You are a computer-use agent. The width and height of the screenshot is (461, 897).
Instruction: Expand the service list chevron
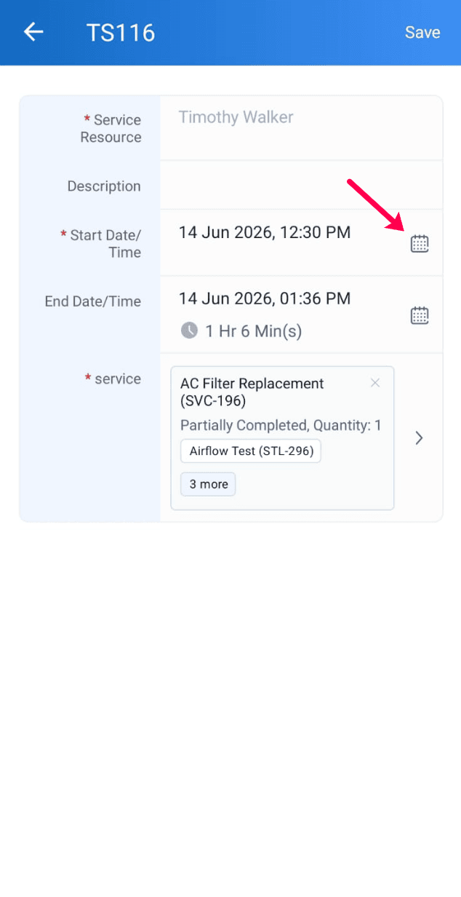pyautogui.click(x=419, y=438)
